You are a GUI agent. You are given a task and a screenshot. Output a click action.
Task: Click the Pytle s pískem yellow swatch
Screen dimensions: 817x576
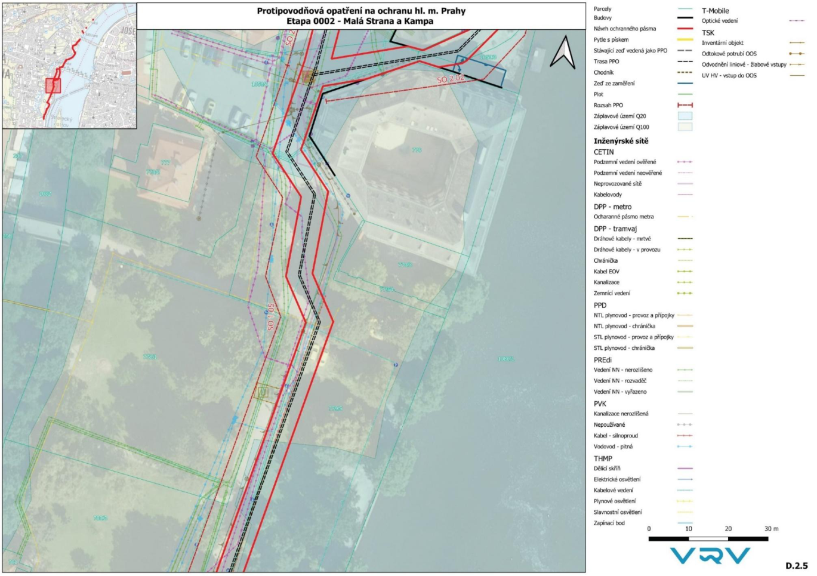685,40
